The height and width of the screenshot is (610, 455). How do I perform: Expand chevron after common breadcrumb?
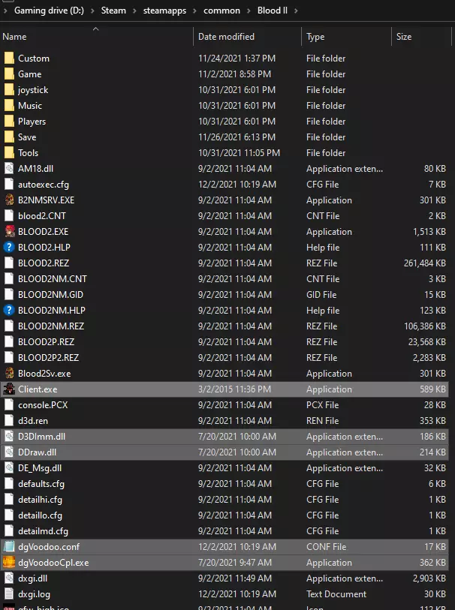[249, 11]
